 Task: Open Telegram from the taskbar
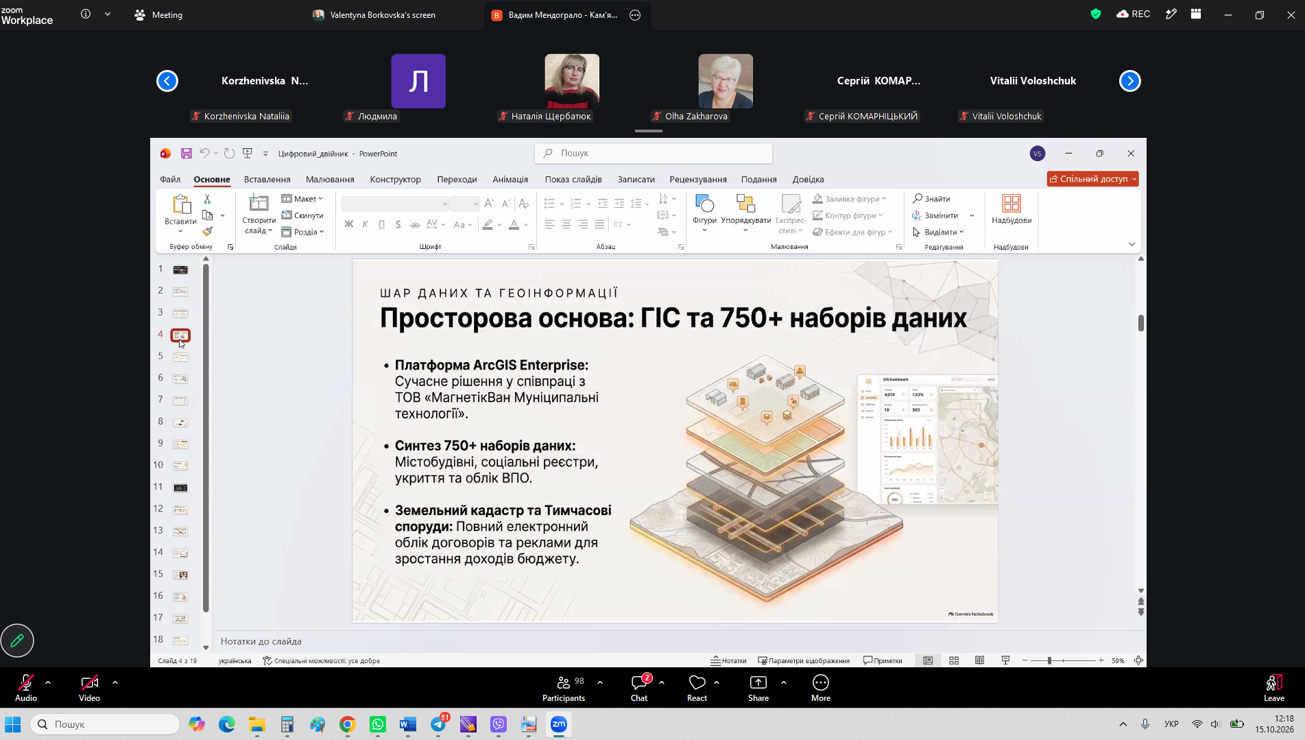tap(439, 724)
